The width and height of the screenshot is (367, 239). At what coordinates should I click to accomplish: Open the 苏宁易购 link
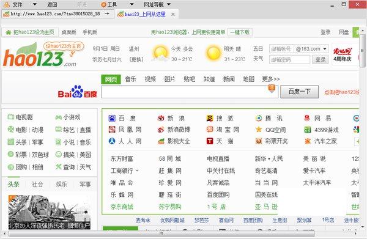170,207
